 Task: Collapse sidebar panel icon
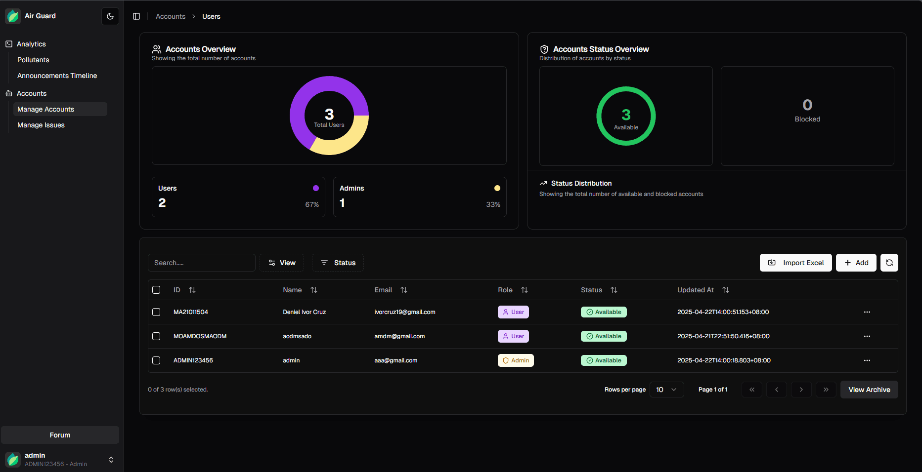(x=136, y=16)
